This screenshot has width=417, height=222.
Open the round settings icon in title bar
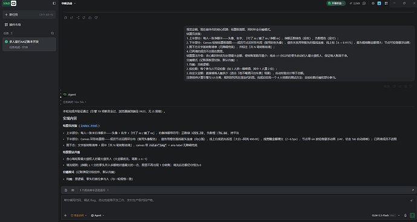[x=373, y=4]
